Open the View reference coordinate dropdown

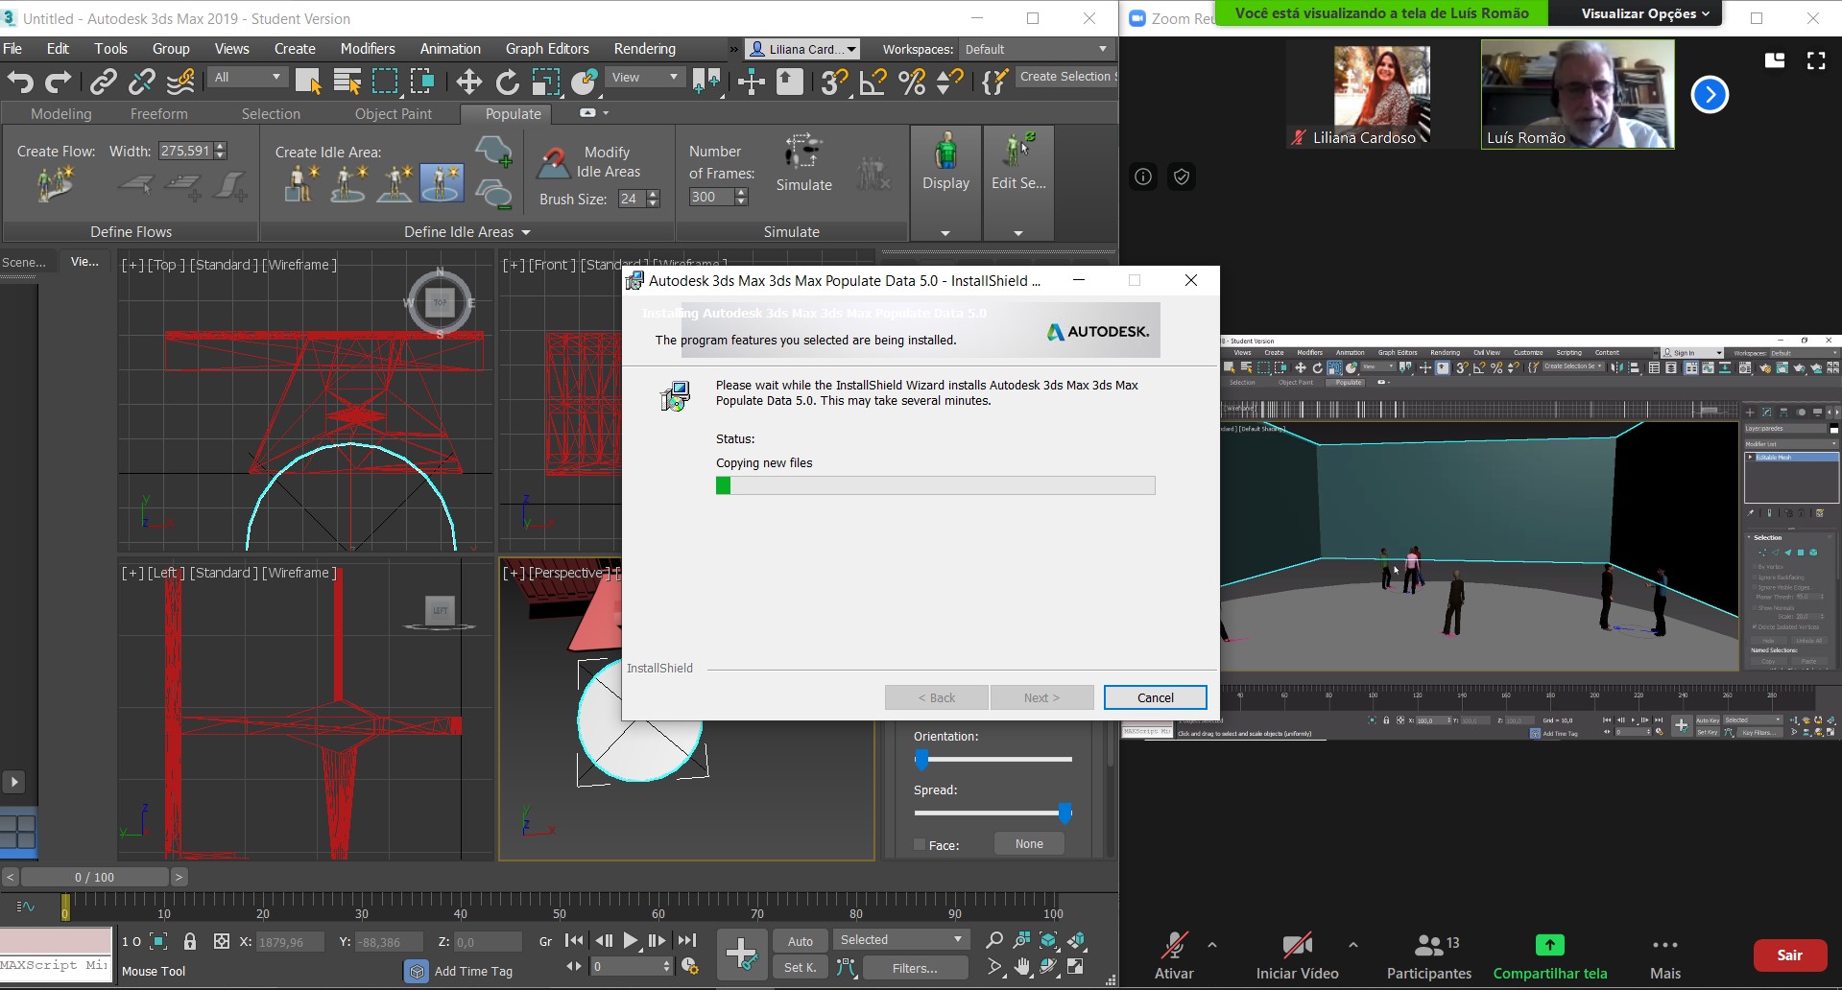click(645, 77)
